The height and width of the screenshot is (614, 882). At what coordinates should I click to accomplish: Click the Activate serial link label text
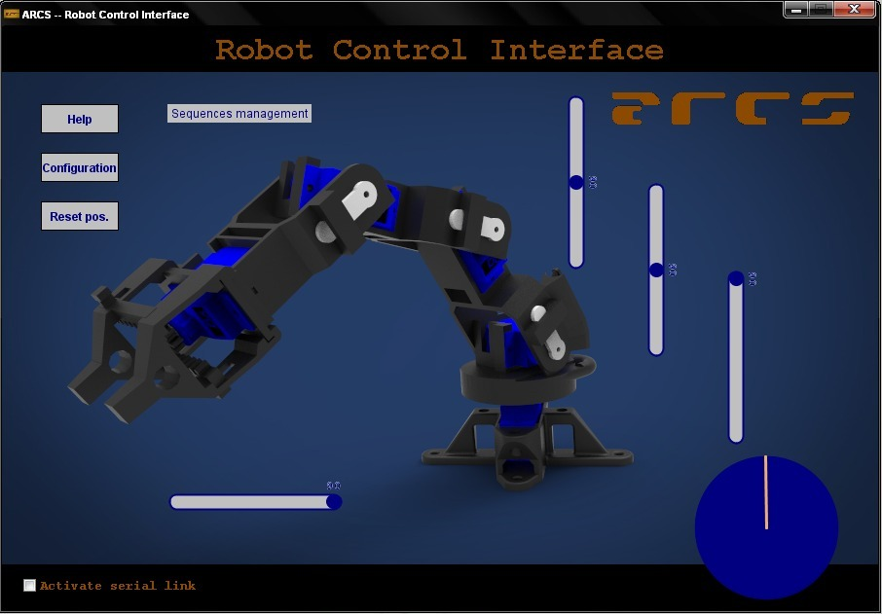tap(117, 586)
